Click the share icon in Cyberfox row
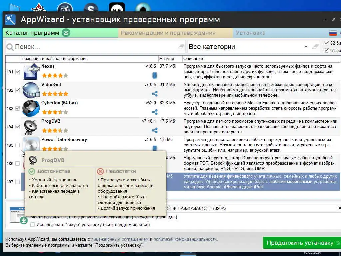Viewport: 341px width, 256px height. click(155, 112)
